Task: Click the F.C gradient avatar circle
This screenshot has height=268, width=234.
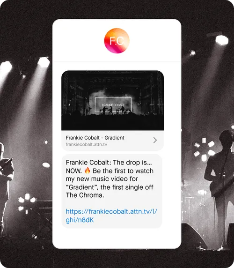Action: click(x=117, y=41)
